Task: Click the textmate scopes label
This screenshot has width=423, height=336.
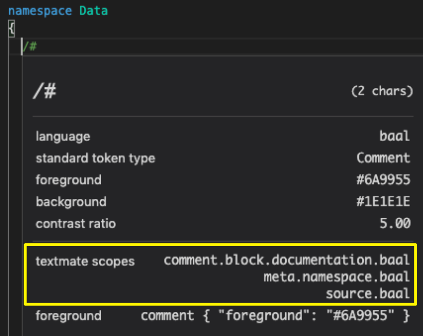Action: pyautogui.click(x=85, y=261)
